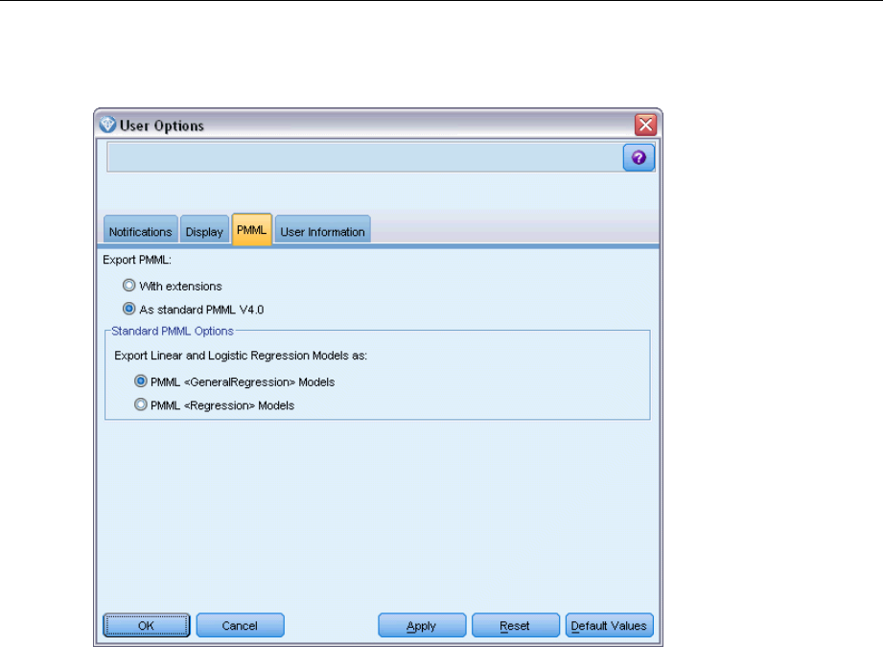Select the PMML tab
Image resolution: width=883 pixels, height=647 pixels.
[x=251, y=231]
